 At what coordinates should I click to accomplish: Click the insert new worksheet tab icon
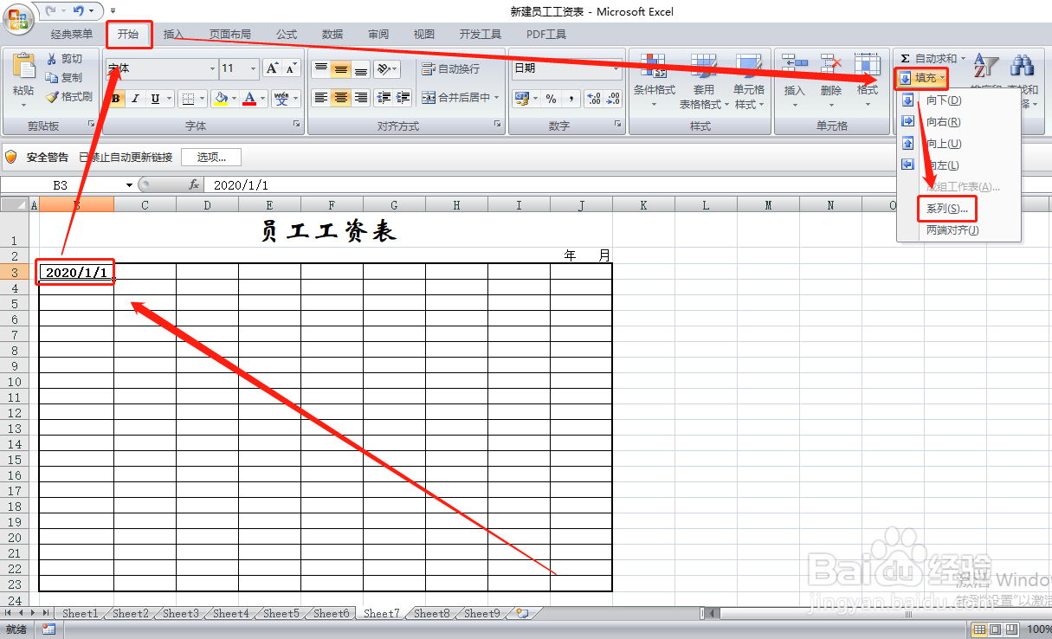point(522,613)
